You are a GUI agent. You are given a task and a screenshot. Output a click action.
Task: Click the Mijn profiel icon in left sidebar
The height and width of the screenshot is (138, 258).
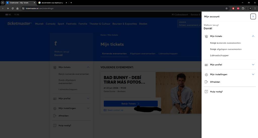pos(55,99)
